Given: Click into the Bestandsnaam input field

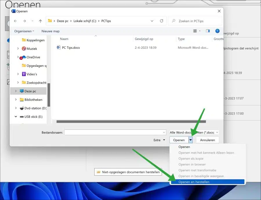Looking at the screenshot, I should (x=115, y=132).
